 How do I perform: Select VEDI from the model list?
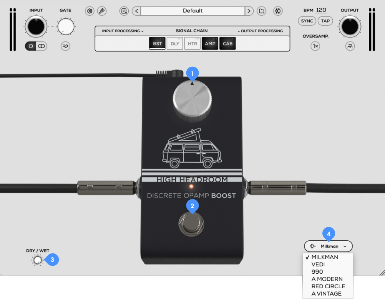(x=318, y=264)
